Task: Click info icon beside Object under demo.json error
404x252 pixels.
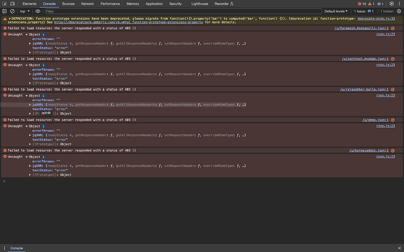Action: (x=43, y=126)
